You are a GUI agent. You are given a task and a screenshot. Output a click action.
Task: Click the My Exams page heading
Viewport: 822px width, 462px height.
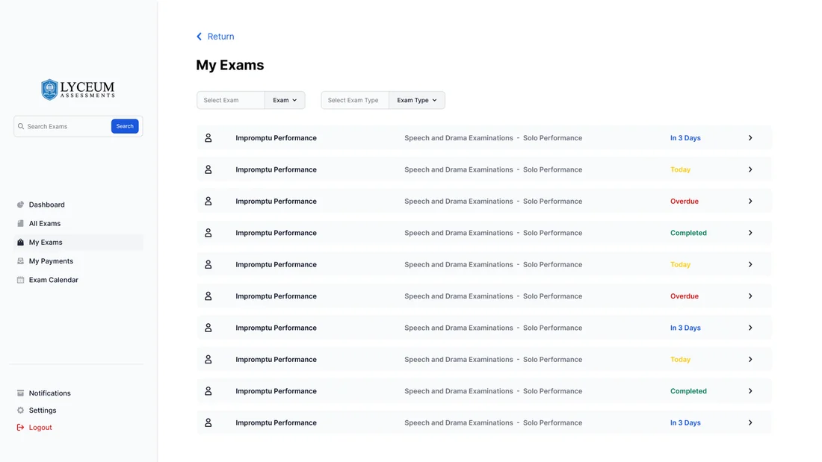tap(230, 65)
